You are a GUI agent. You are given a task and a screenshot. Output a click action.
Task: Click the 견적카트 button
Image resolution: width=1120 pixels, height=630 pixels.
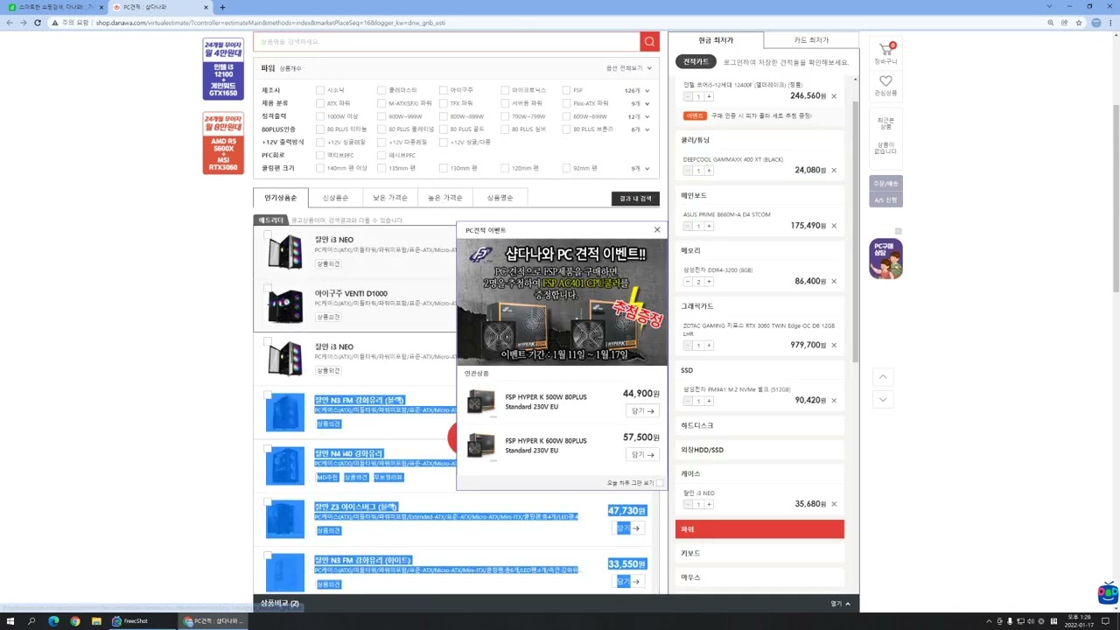(x=696, y=62)
